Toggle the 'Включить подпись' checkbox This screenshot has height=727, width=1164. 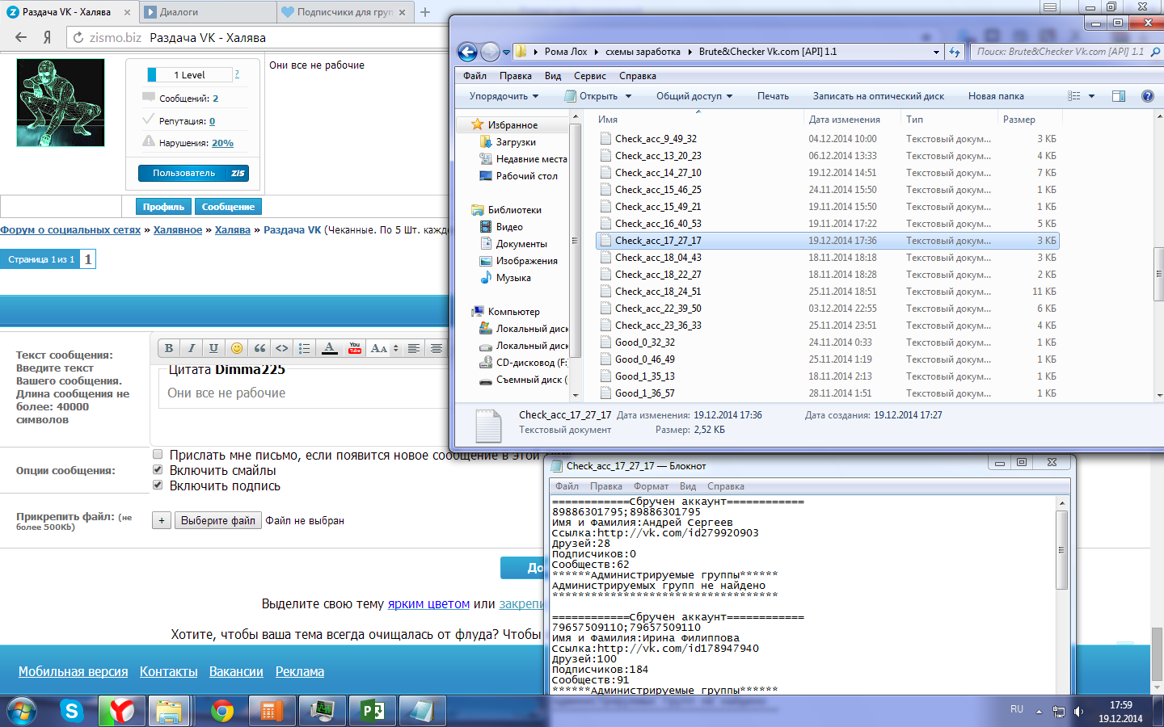pos(158,485)
